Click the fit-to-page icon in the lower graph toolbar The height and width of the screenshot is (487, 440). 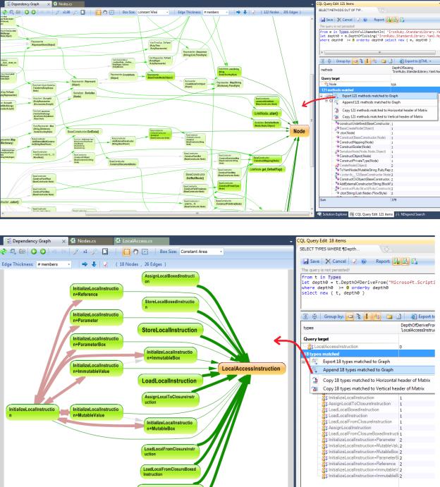point(105,252)
